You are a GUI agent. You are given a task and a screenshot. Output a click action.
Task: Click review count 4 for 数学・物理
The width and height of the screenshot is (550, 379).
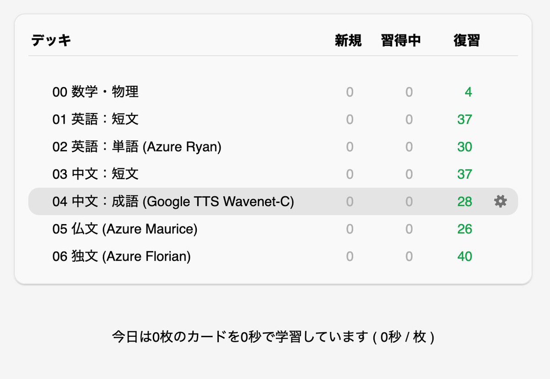point(468,92)
